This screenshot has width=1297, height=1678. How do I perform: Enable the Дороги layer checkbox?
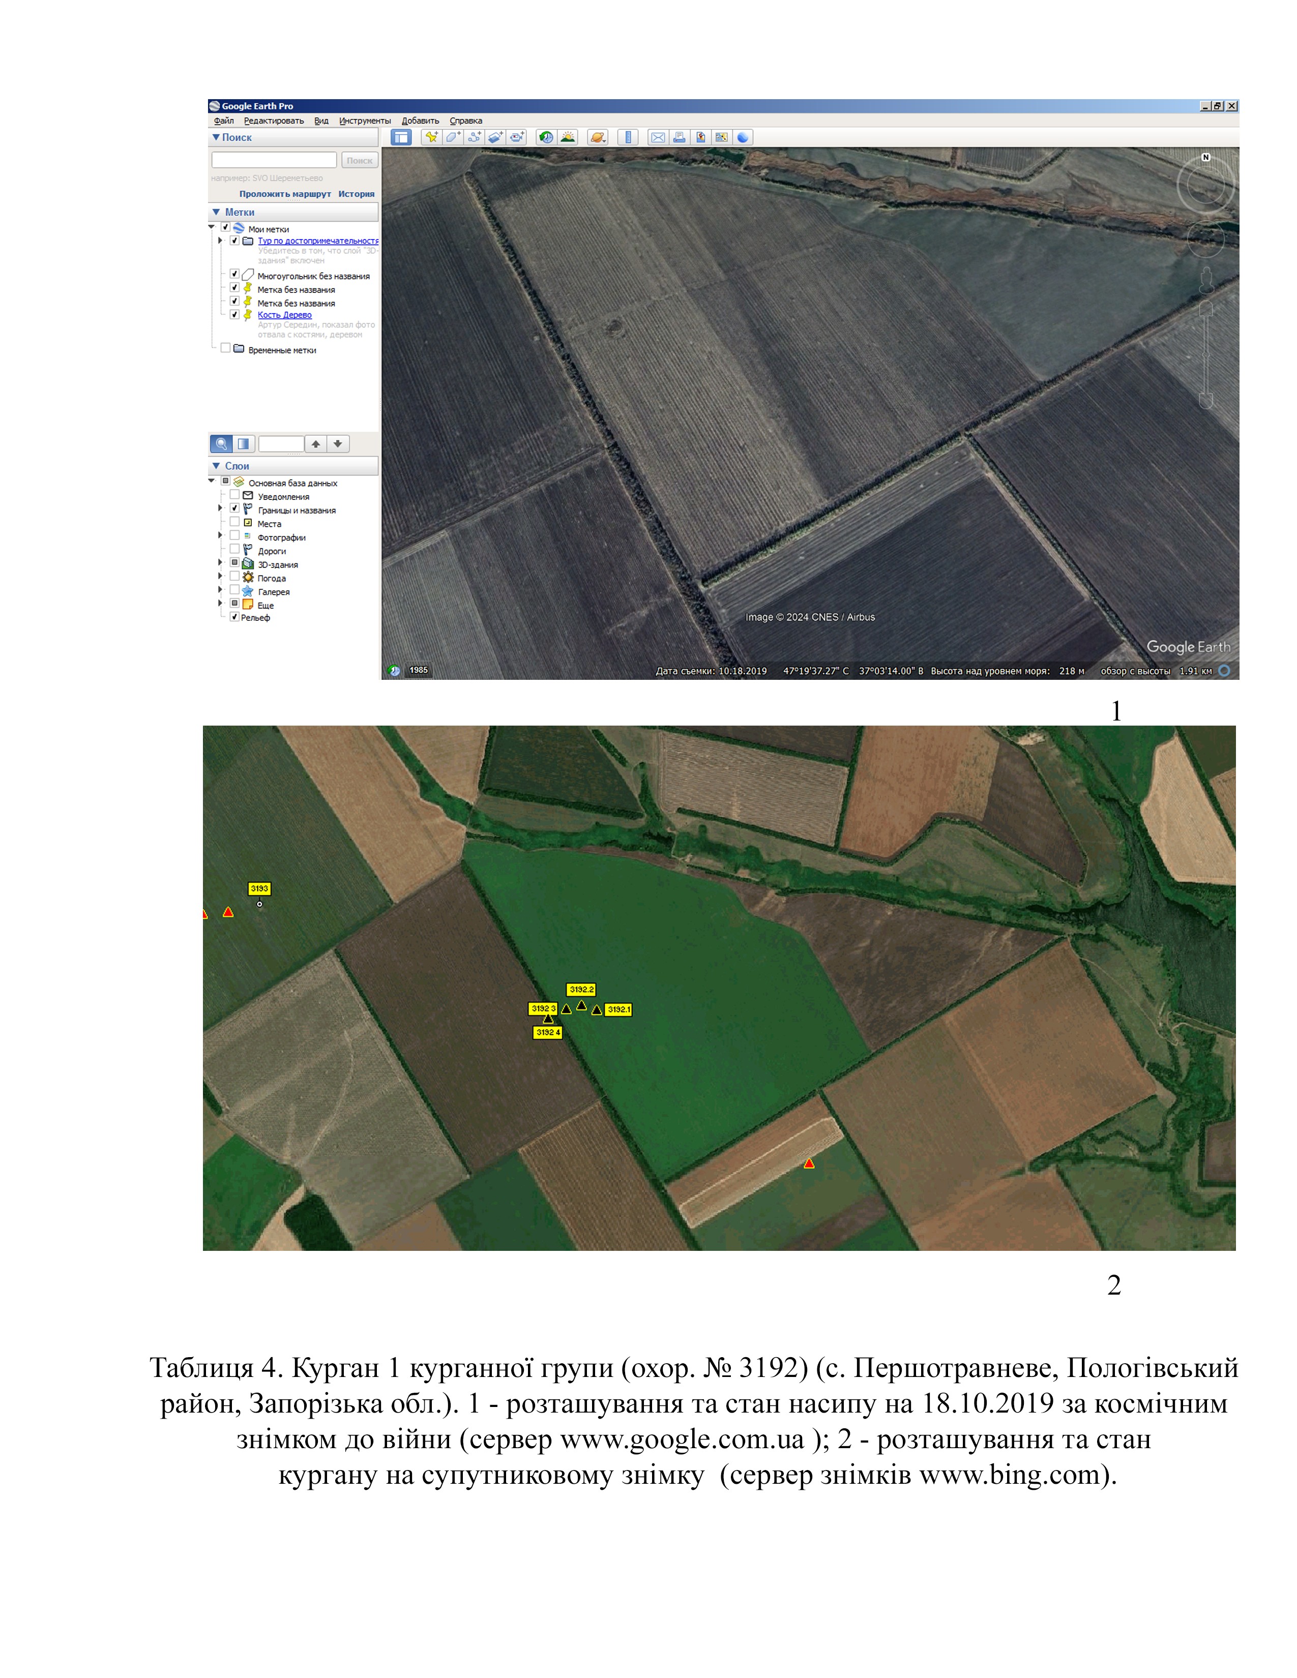(234, 549)
